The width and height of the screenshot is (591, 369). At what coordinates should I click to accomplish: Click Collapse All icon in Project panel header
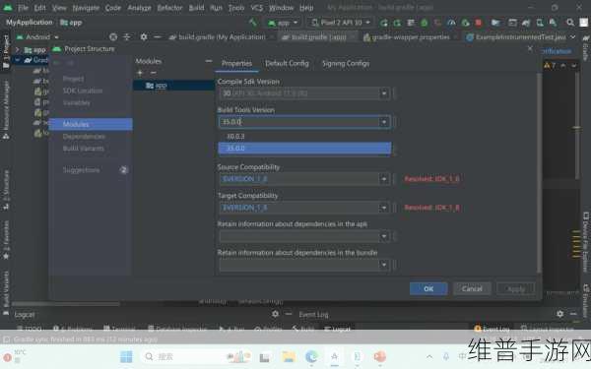pyautogui.click(x=127, y=37)
